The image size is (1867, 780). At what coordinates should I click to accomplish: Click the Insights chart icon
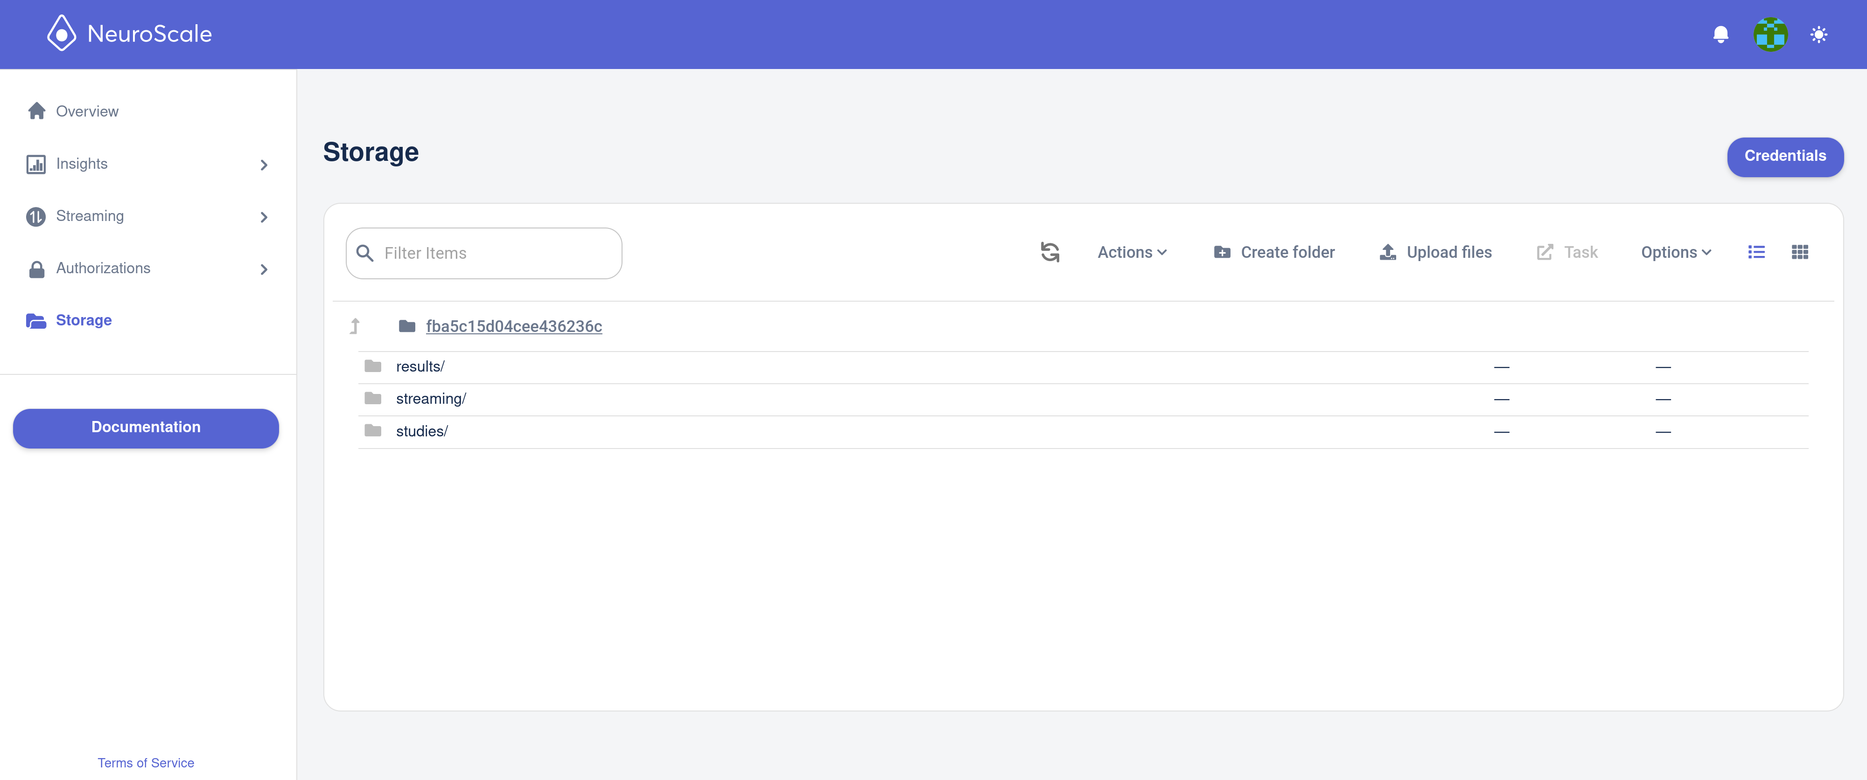pos(36,165)
